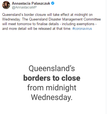Click the blue verified badge icon
Image resolution: width=107 pixels, height=114 pixels.
53,3
